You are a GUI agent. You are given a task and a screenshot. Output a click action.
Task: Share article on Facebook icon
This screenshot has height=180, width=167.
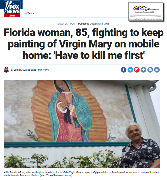coord(124,70)
